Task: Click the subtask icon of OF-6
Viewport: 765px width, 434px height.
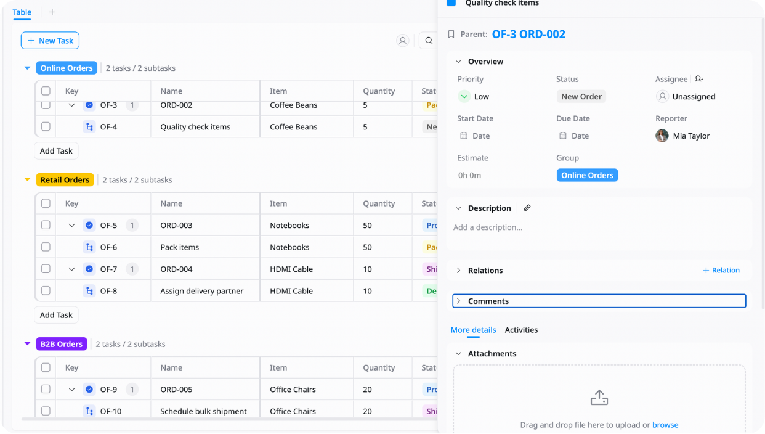Action: (x=89, y=247)
